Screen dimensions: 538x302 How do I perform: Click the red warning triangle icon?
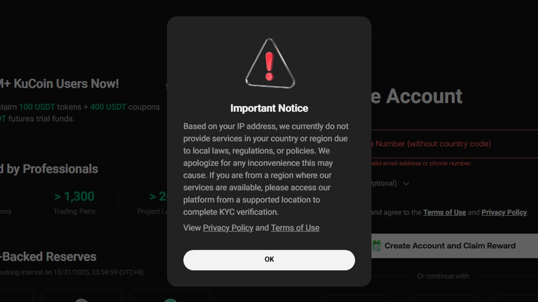coord(269,64)
